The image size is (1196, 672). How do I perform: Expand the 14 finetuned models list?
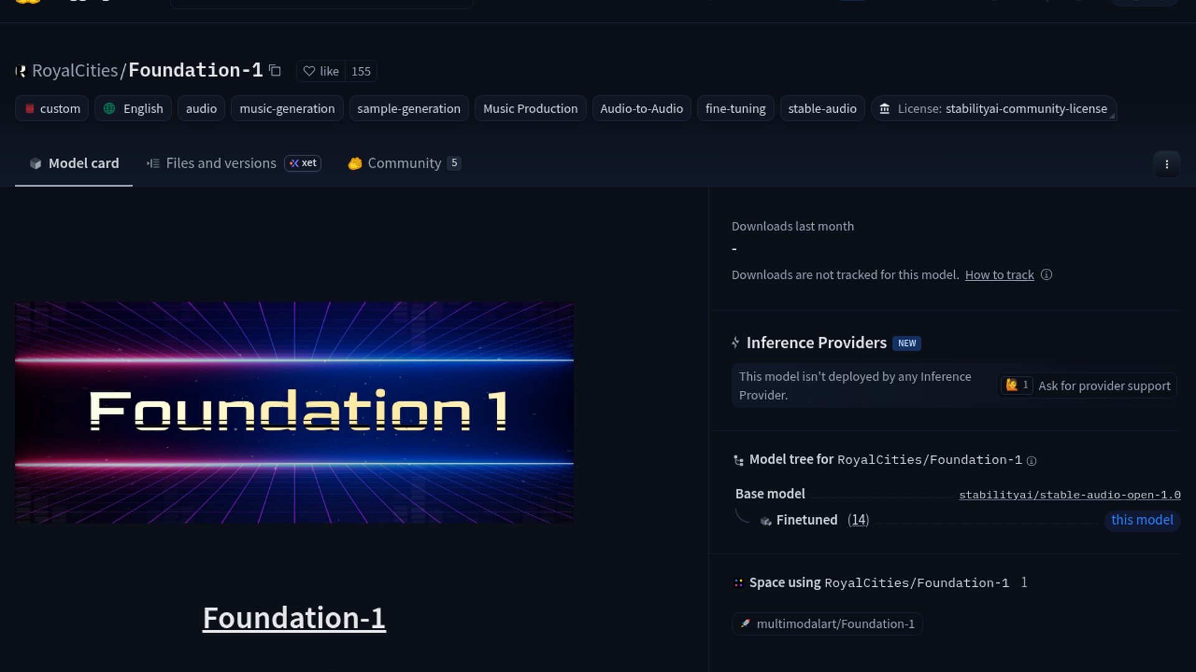point(858,520)
